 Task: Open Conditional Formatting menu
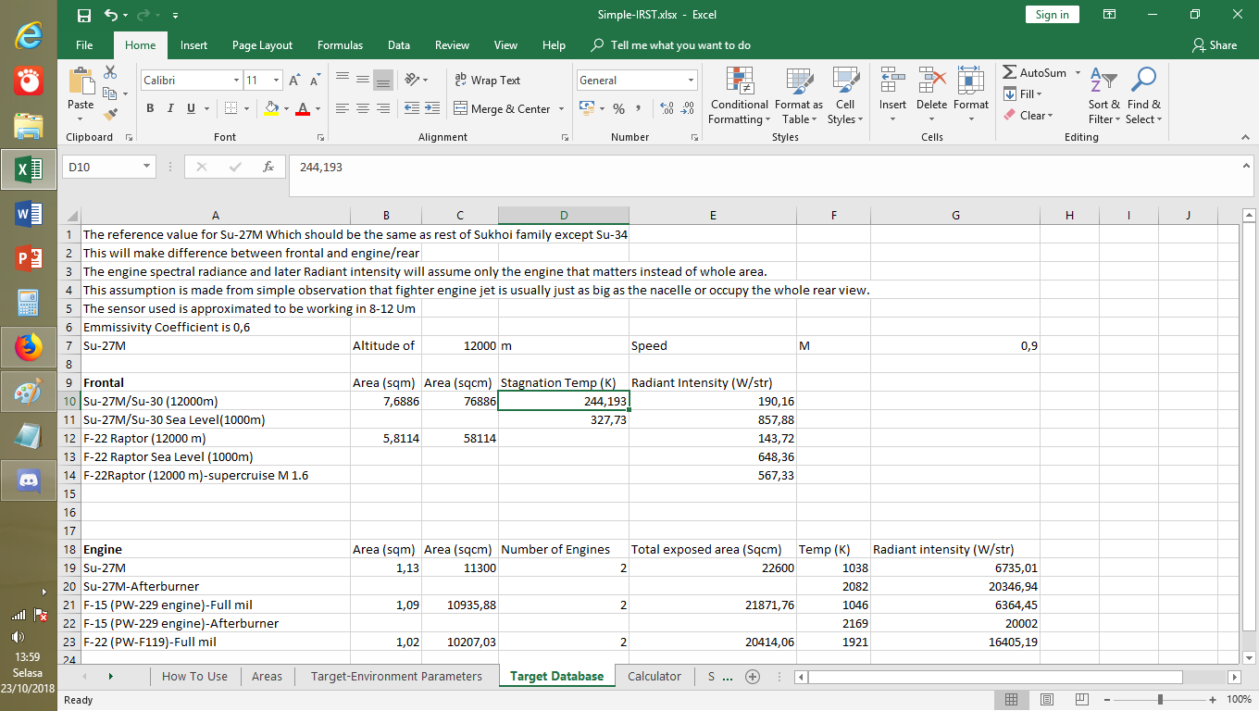coord(739,95)
